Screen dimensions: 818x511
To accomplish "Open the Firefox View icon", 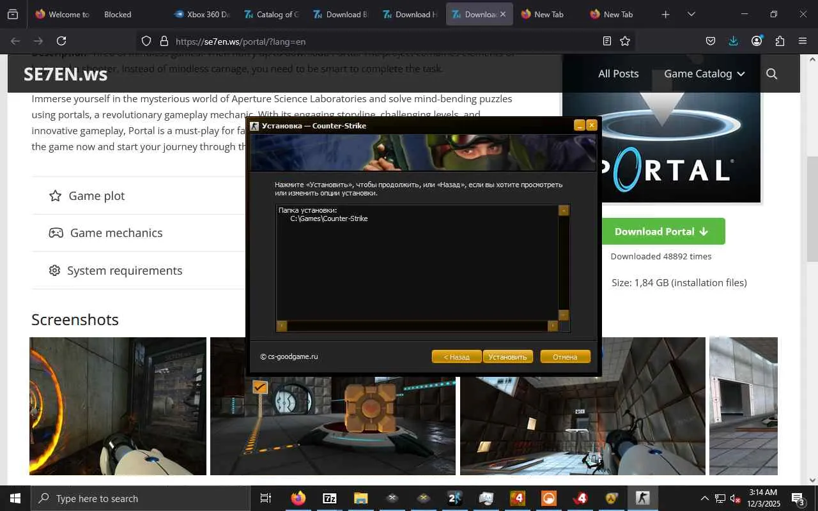I will tap(13, 14).
